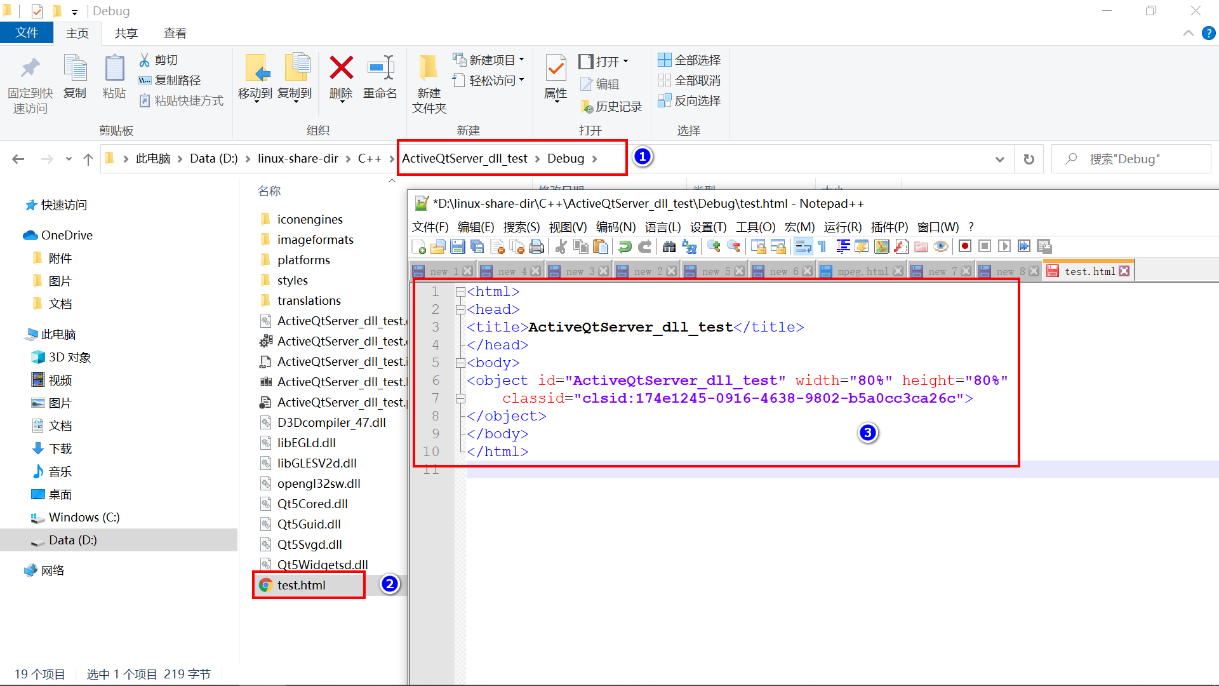Click Select All in ribbon
This screenshot has height=686, width=1219.
tap(689, 60)
